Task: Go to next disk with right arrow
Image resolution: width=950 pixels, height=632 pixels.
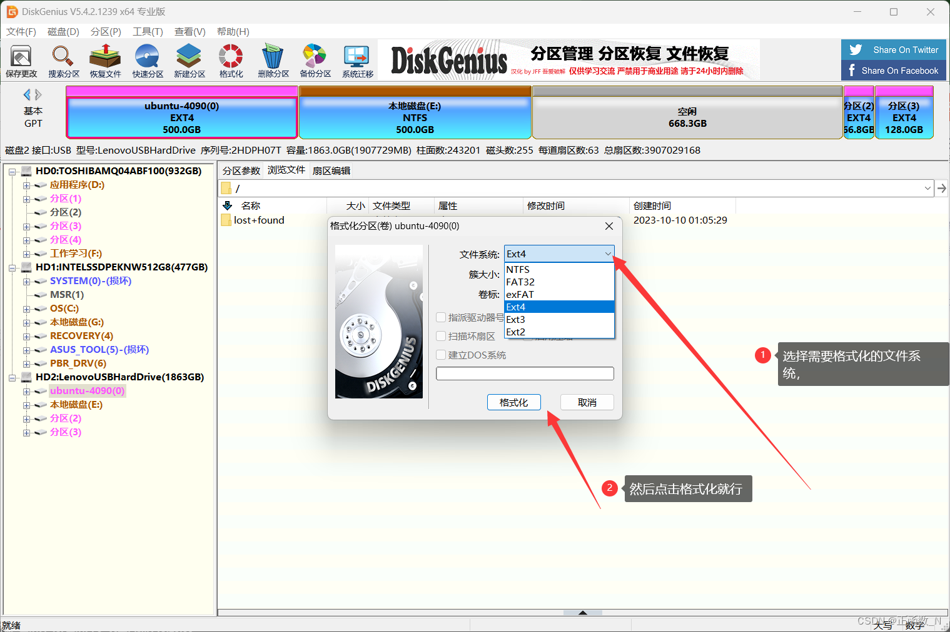Action: 38,94
